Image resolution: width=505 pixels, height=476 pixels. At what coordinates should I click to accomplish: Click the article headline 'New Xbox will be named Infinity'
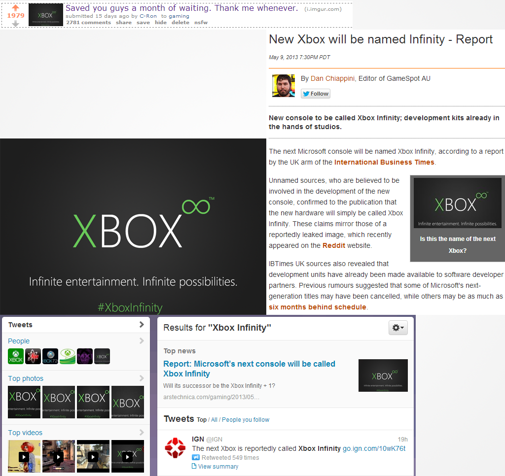381,39
